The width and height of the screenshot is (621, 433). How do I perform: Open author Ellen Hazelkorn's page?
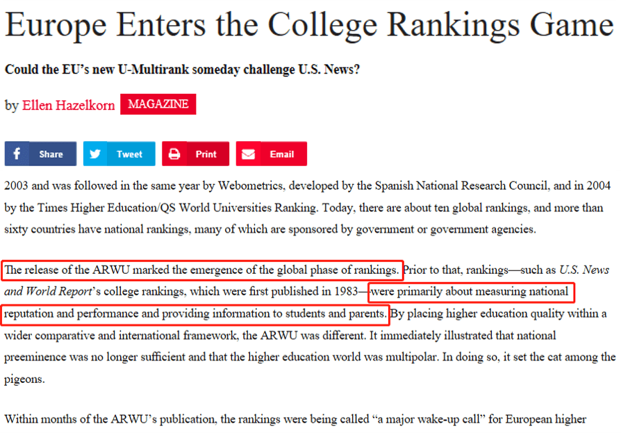68,106
